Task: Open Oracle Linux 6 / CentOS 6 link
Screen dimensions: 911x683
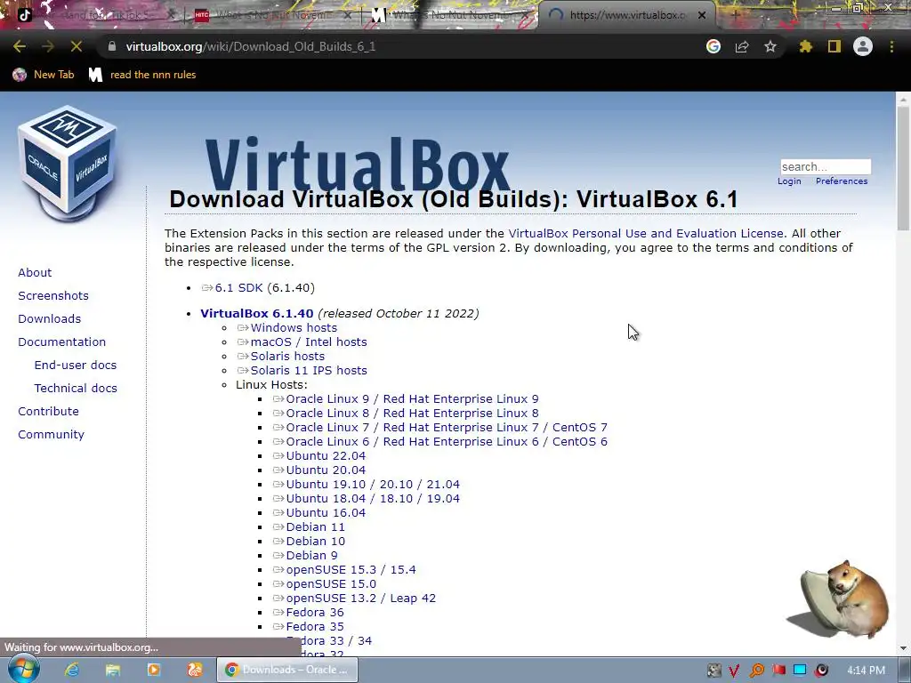Action: (x=447, y=441)
